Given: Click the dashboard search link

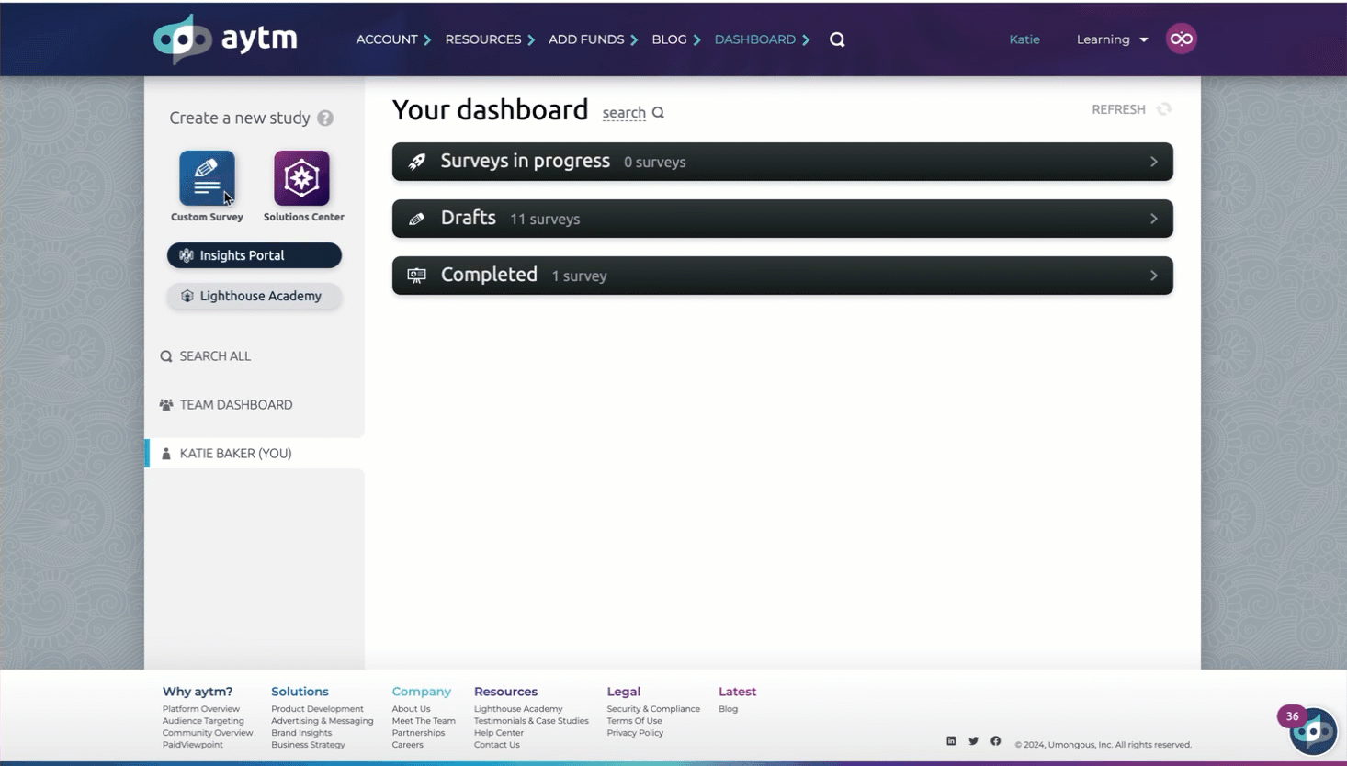Looking at the screenshot, I should 624,113.
